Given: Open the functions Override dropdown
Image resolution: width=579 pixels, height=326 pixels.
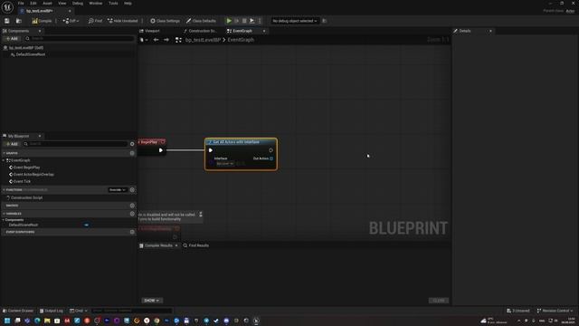Looking at the screenshot, I should coord(117,190).
